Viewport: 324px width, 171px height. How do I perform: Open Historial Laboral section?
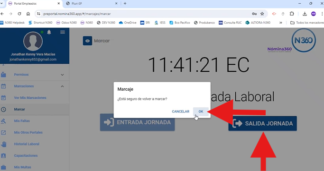click(27, 144)
